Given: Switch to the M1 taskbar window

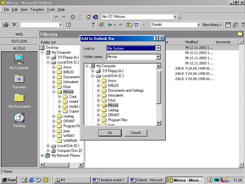Looking at the screenshot, I should pos(72,180).
